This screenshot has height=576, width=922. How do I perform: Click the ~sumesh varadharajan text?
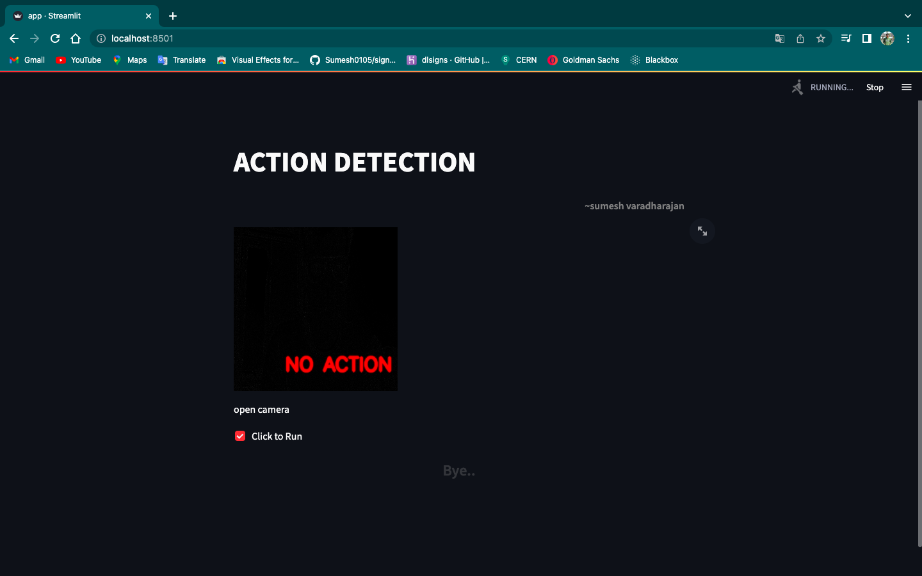coord(635,206)
